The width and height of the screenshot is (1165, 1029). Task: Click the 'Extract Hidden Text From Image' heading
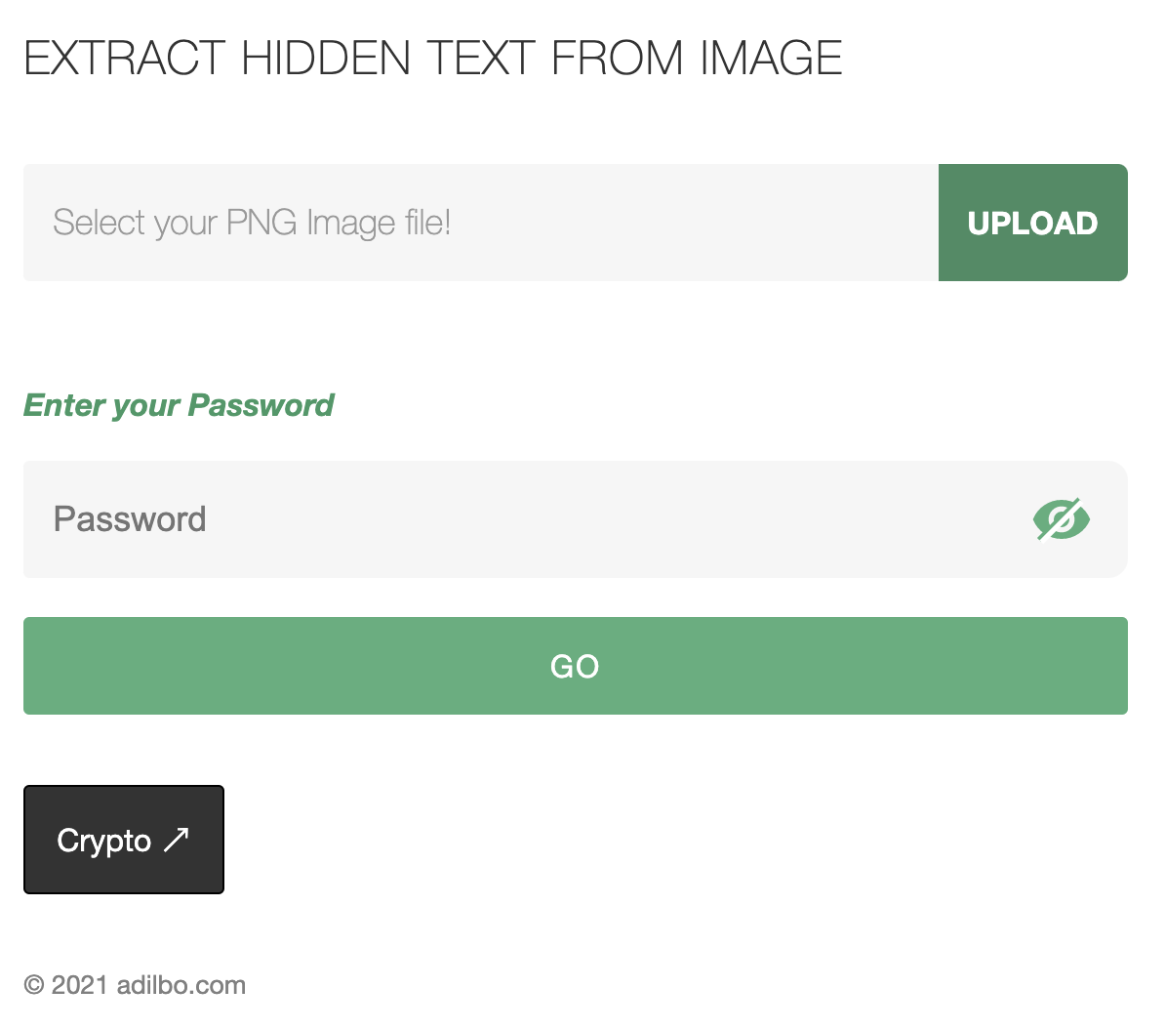tap(433, 59)
